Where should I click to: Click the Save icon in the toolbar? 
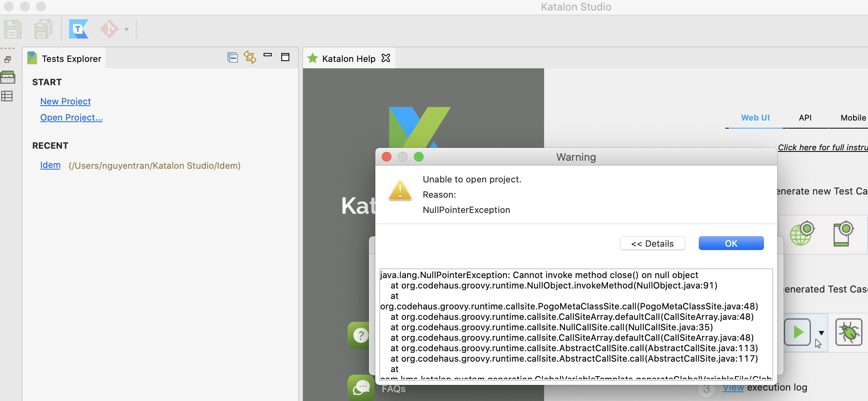[x=12, y=29]
